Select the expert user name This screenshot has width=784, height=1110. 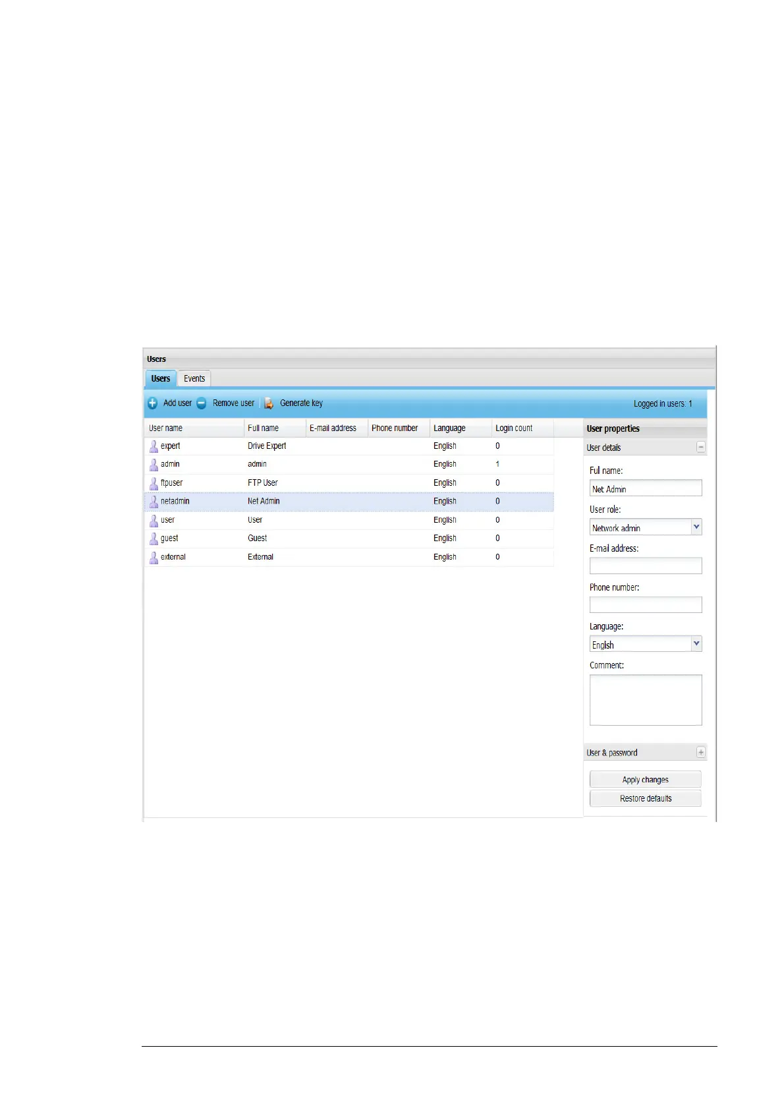[x=170, y=446]
